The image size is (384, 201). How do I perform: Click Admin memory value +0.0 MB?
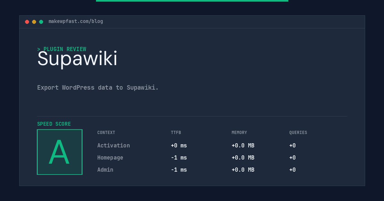[x=243, y=170]
